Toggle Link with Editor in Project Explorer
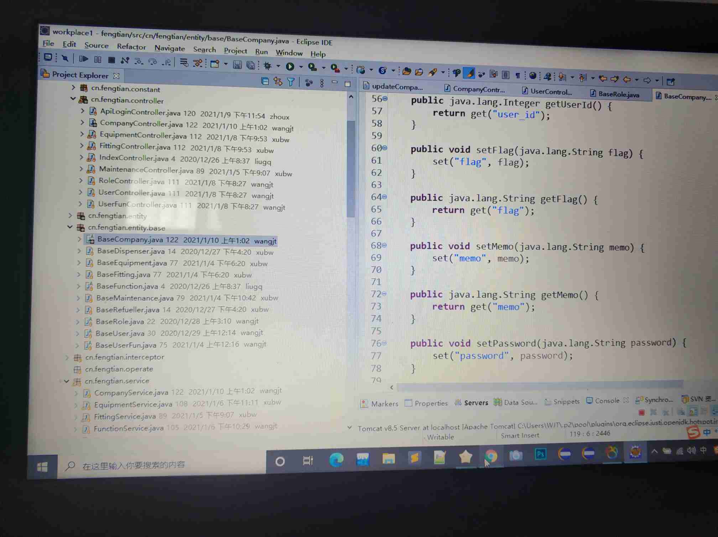The width and height of the screenshot is (718, 537). click(278, 82)
